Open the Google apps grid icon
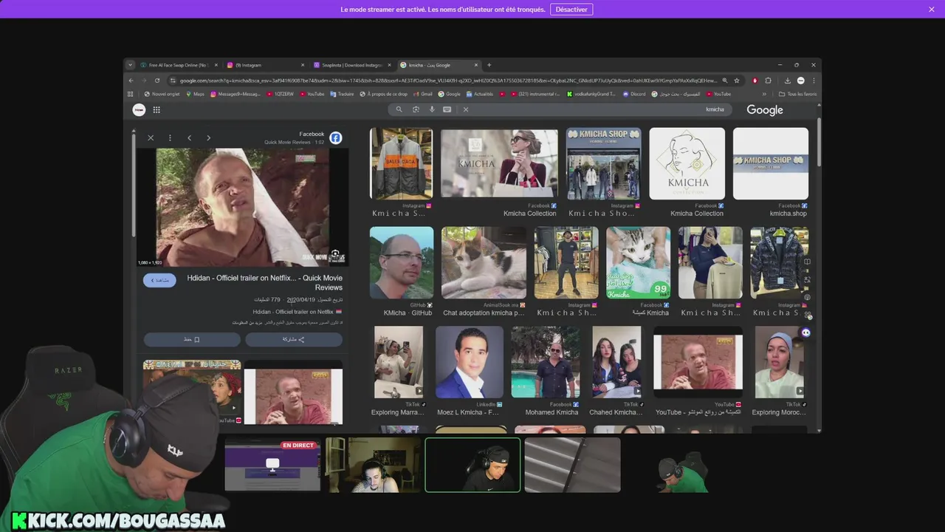Viewport: 945px width, 532px height. point(157,109)
